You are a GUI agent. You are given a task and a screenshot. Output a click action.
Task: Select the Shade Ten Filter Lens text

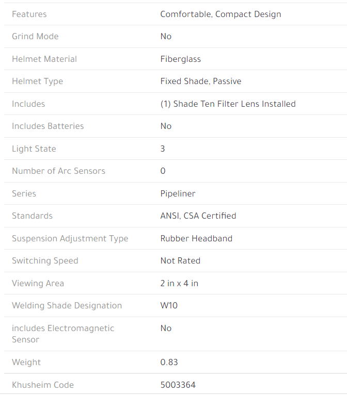228,104
